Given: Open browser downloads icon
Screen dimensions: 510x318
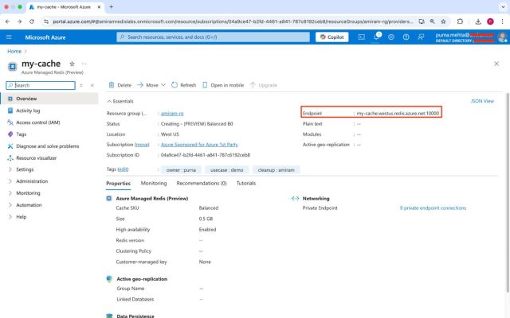Looking at the screenshot, I should (x=478, y=21).
